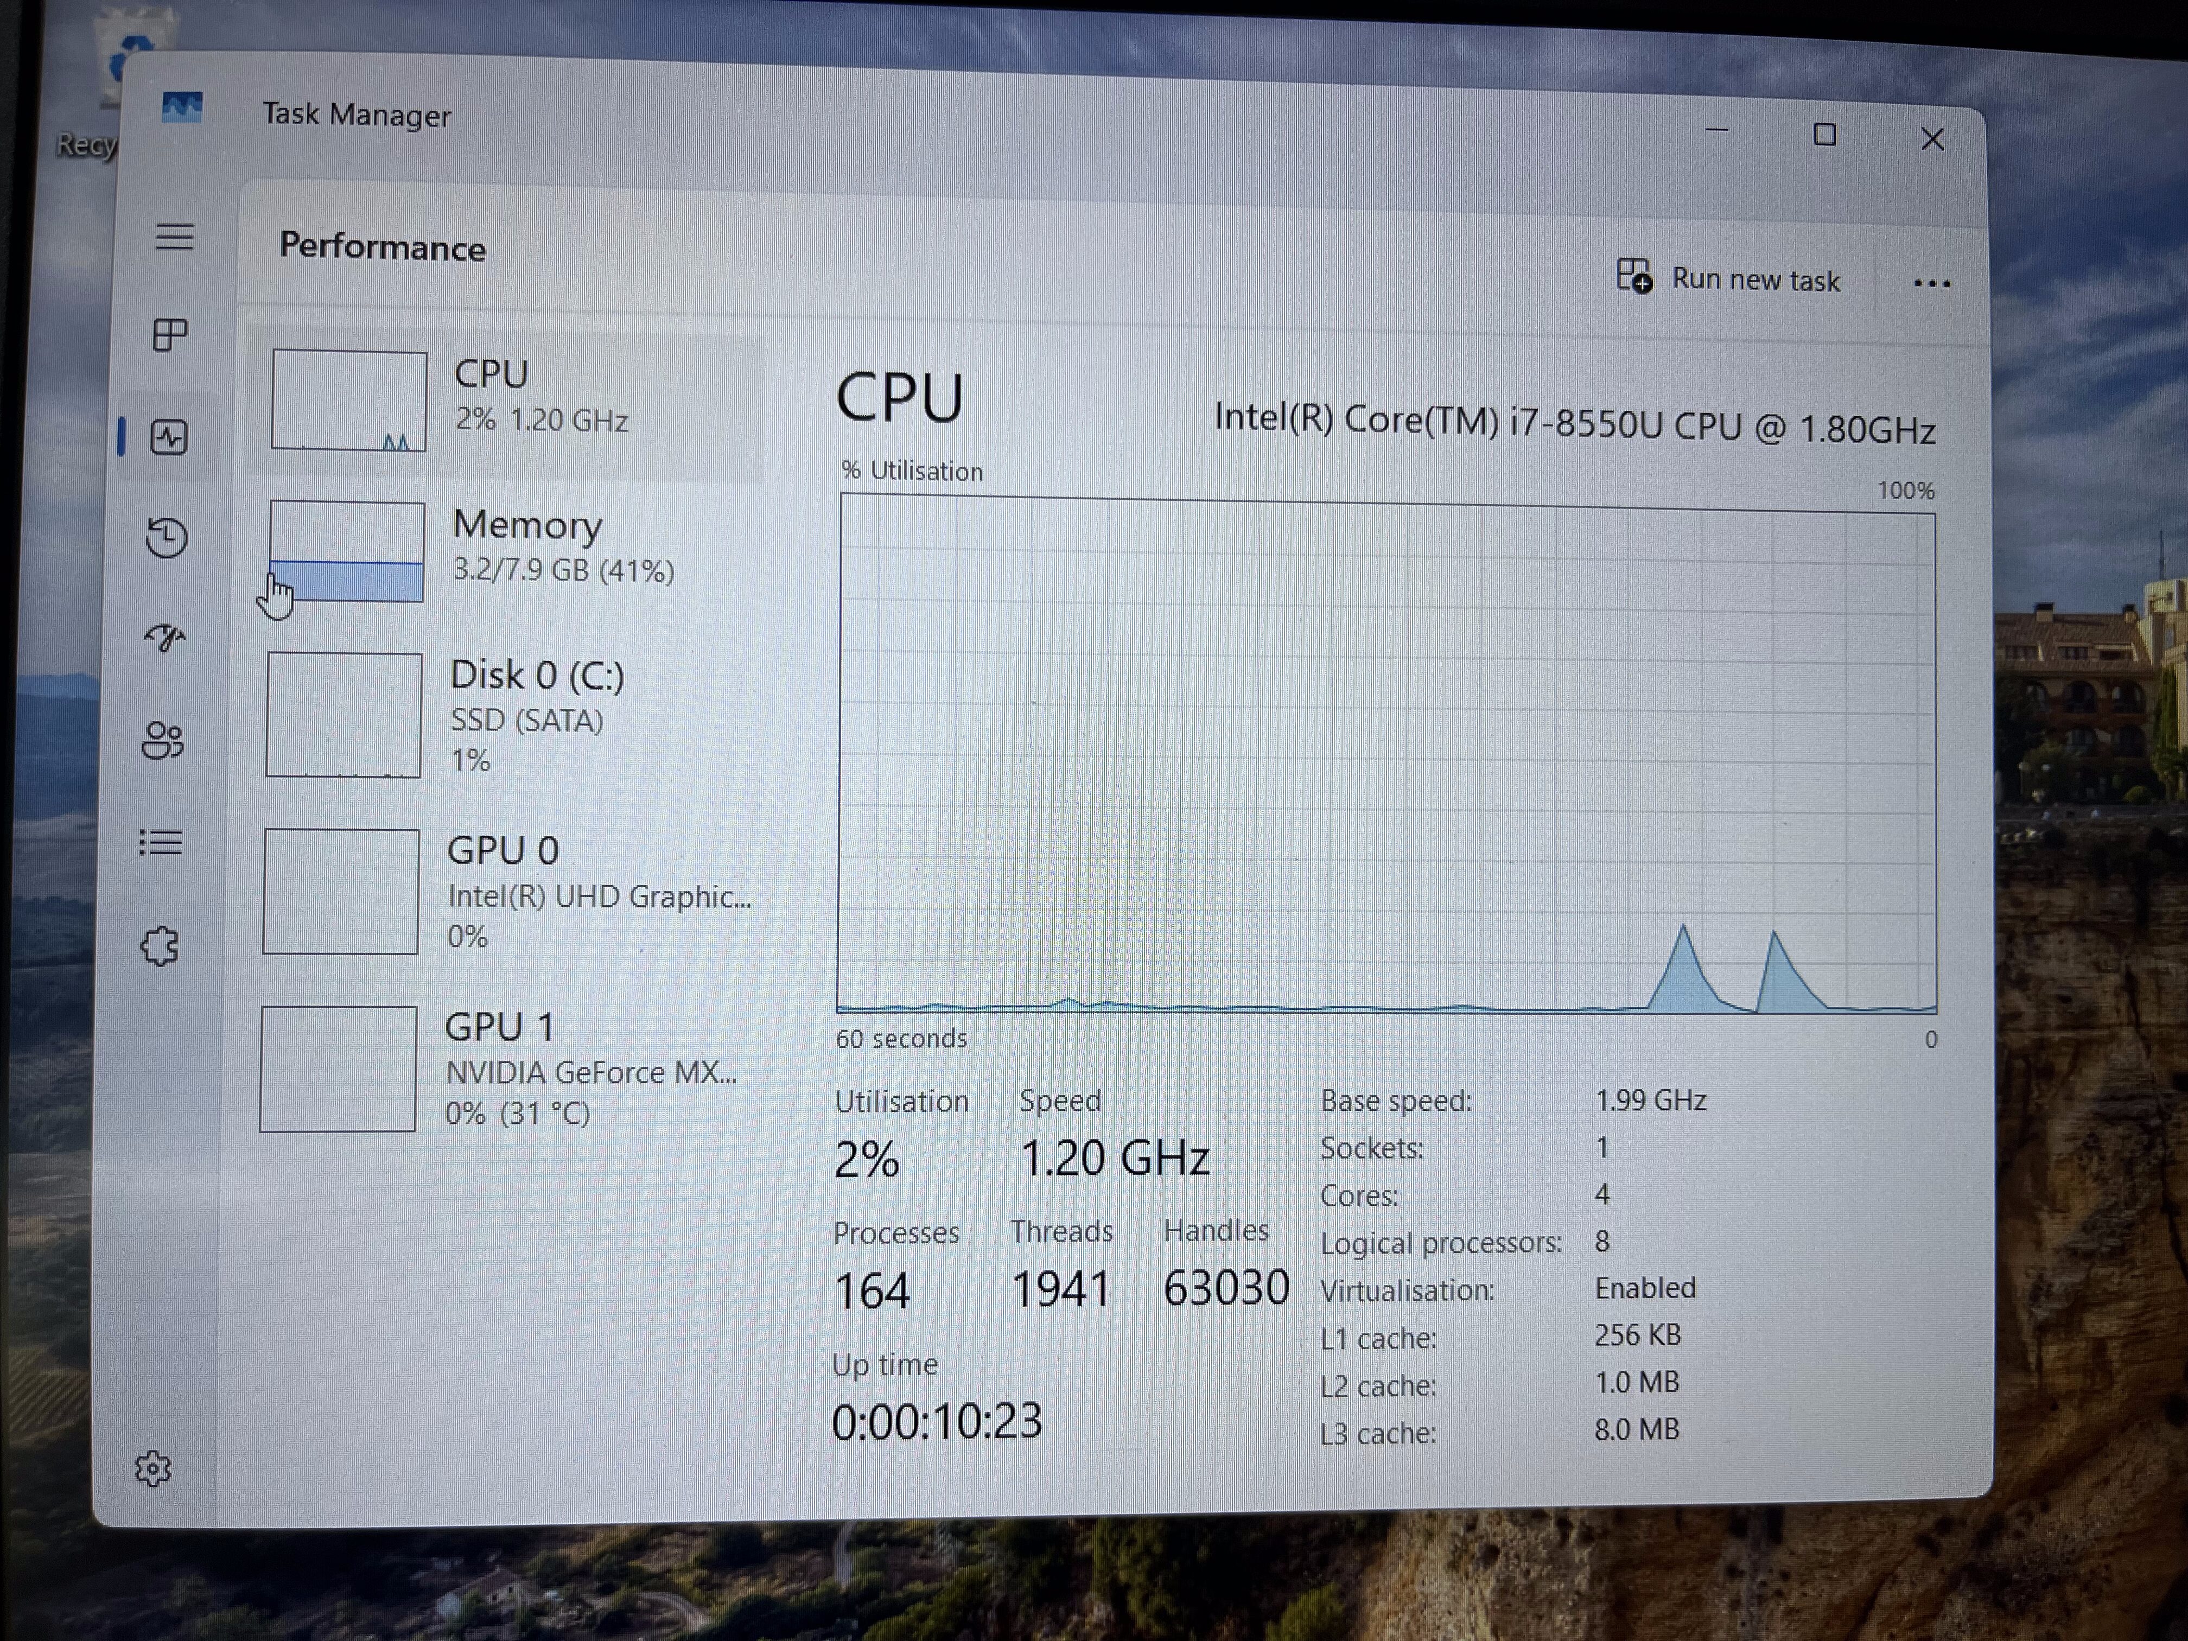Click Run new task button
The image size is (2188, 1641).
[x=1728, y=278]
